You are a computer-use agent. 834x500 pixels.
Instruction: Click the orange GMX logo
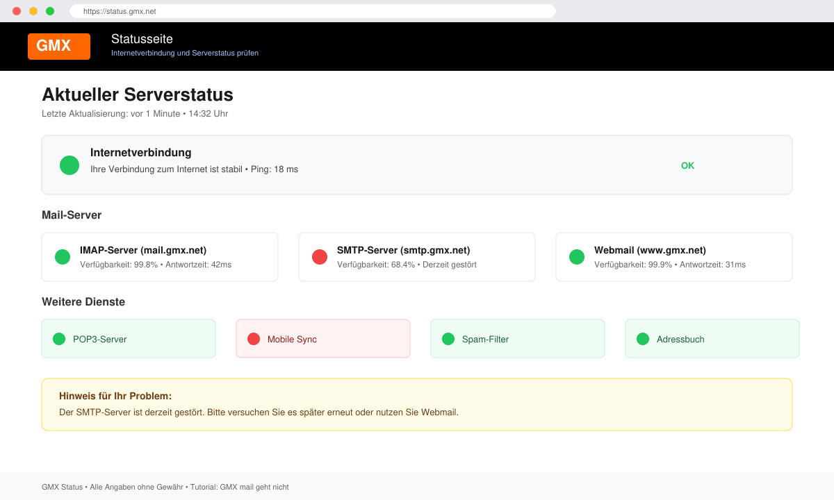59,47
